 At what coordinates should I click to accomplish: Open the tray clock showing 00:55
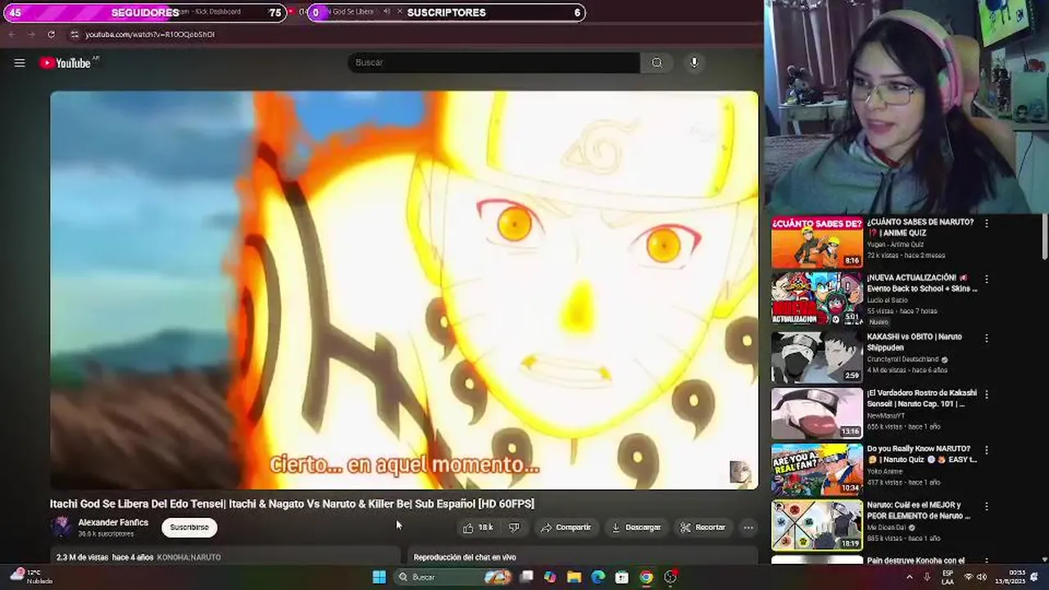pos(1010,577)
